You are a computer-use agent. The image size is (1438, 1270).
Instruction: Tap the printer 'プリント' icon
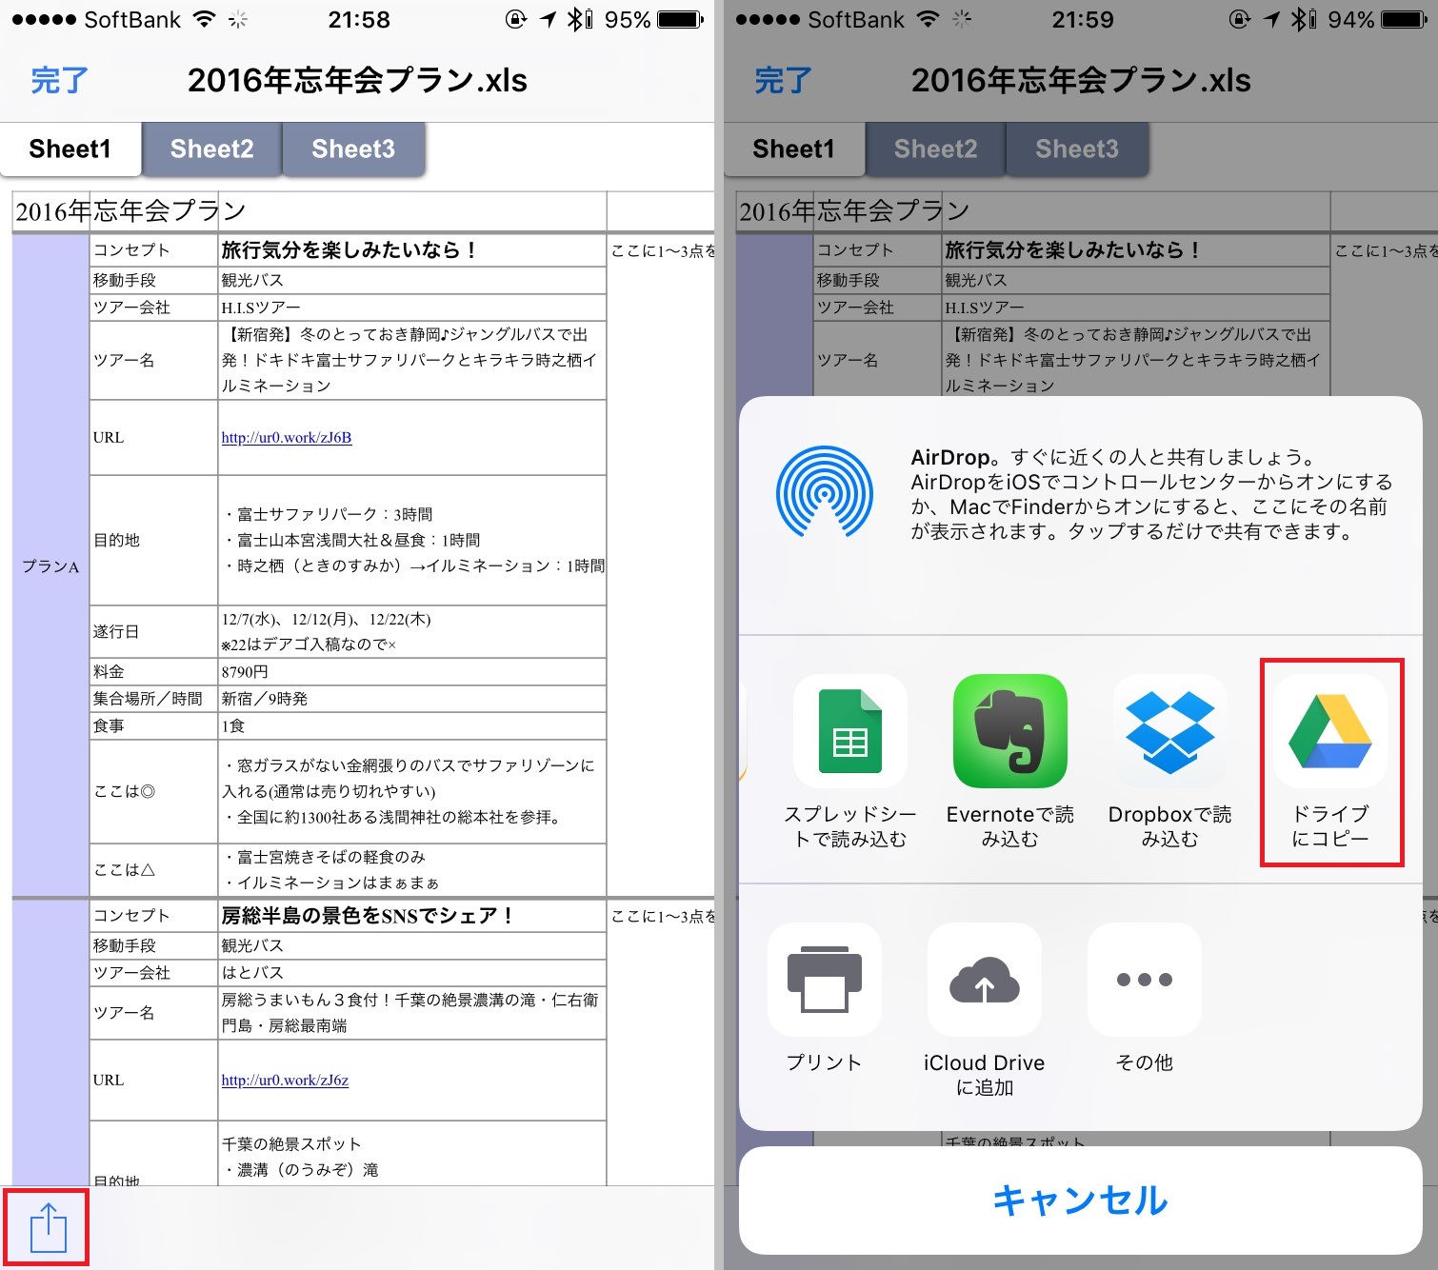pos(824,980)
